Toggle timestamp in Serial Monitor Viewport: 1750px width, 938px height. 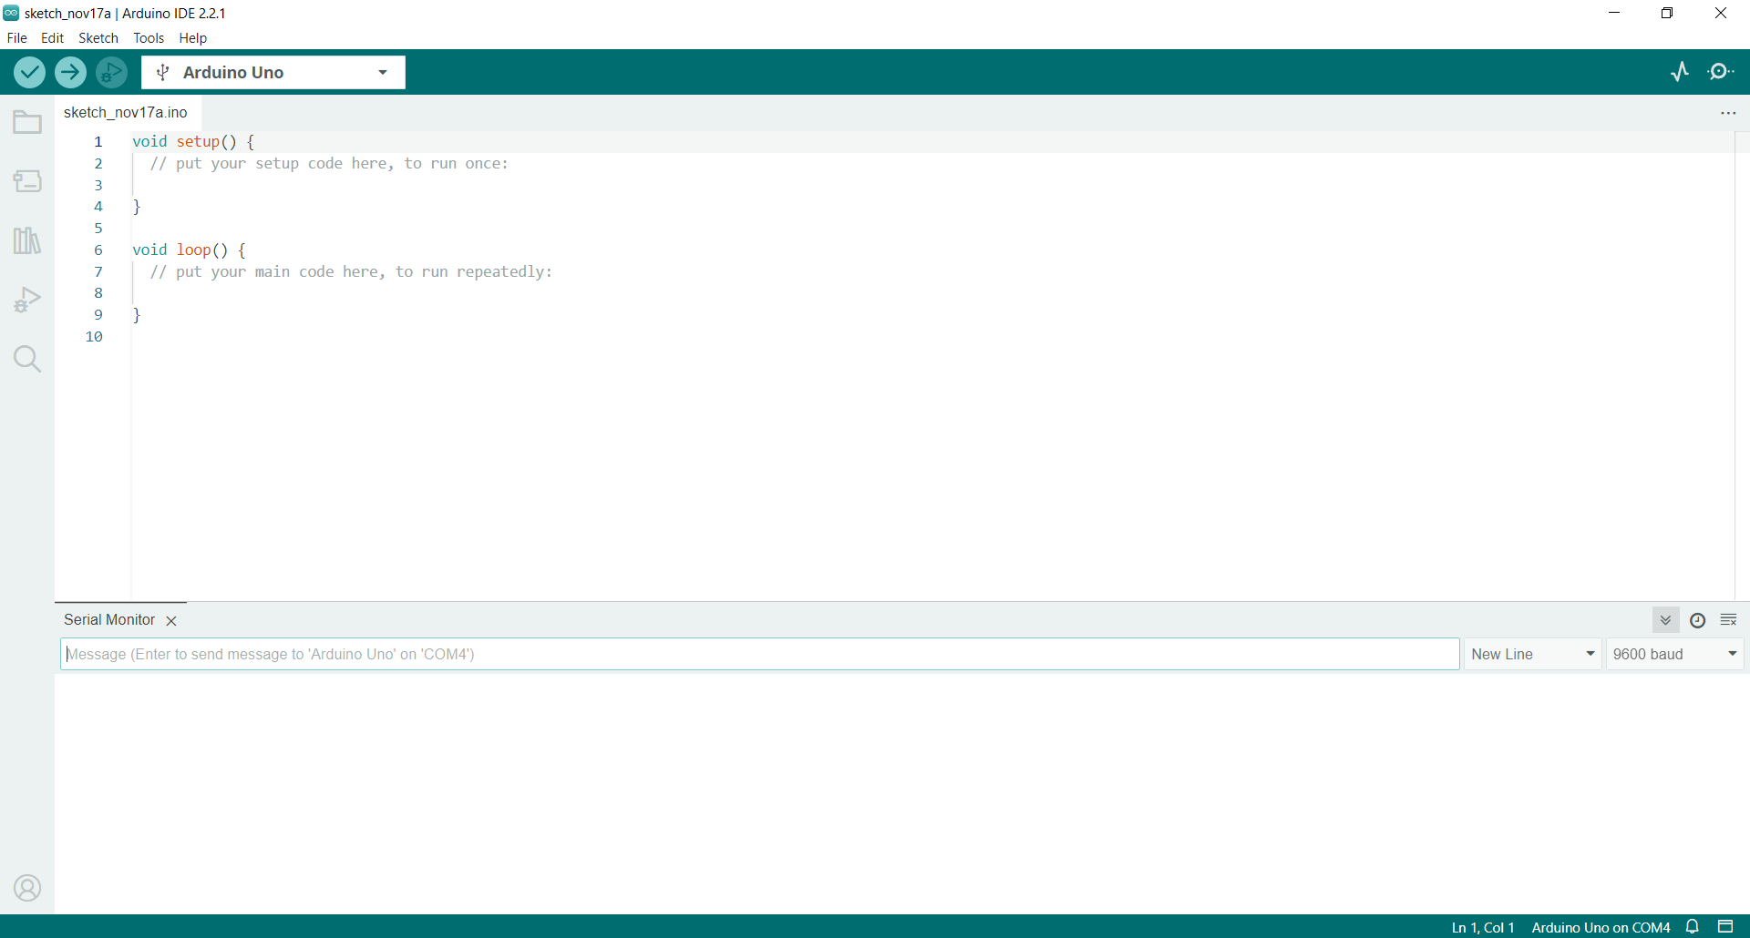[1697, 620]
